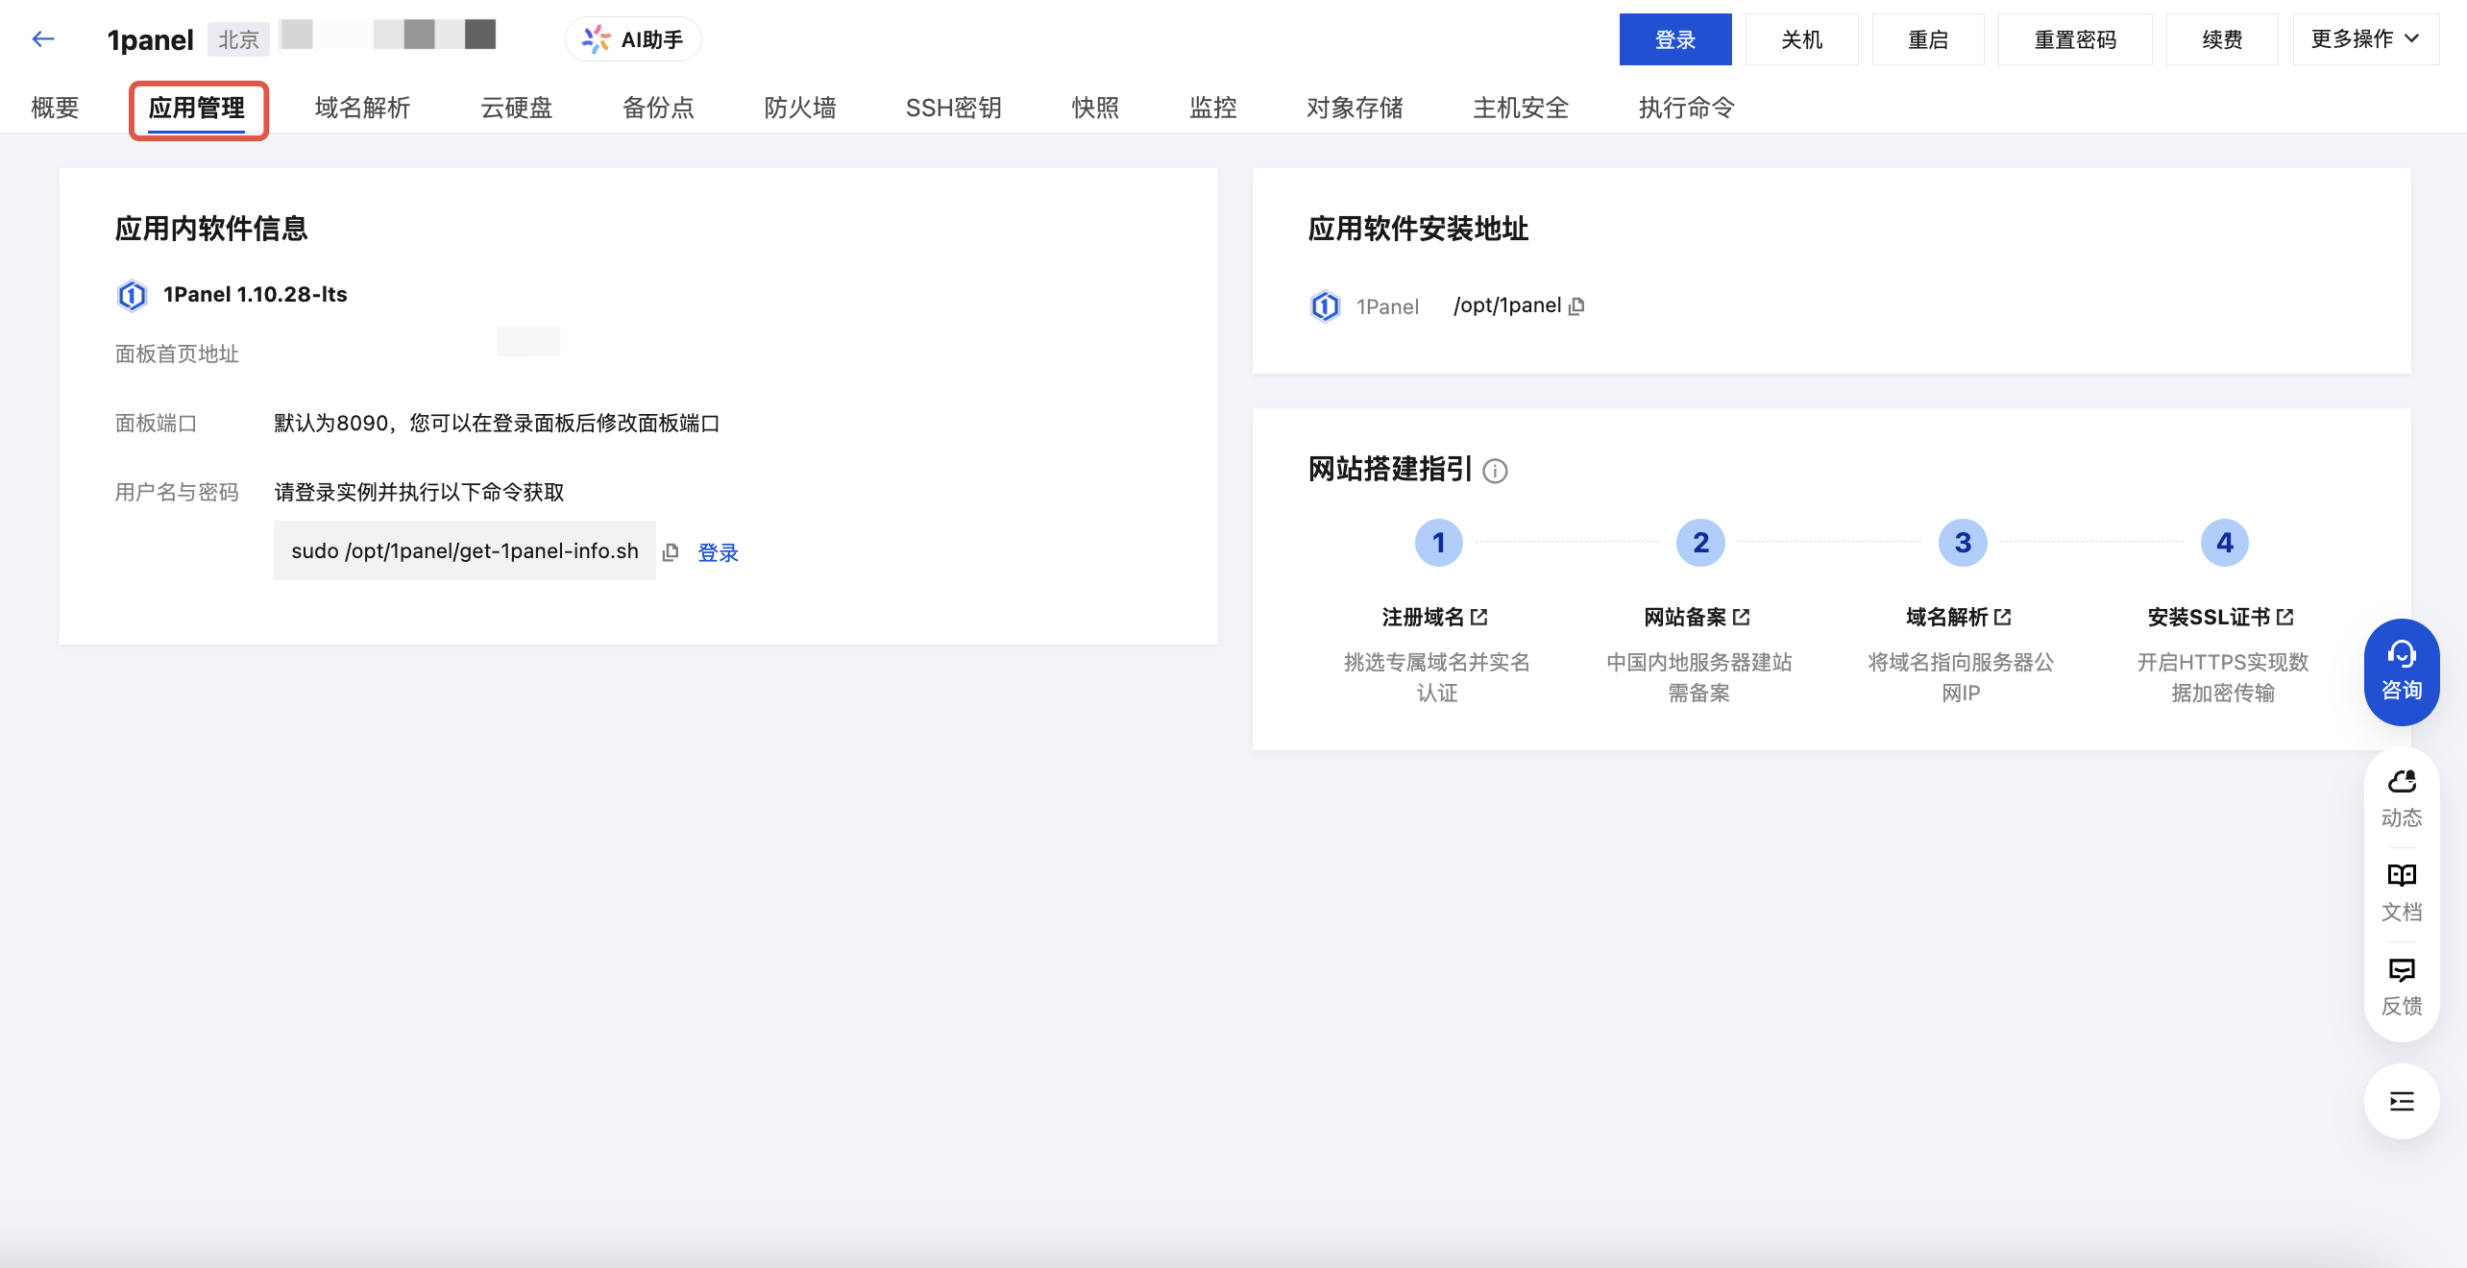Click step 2 circle in website guide
The height and width of the screenshot is (1268, 2467).
click(1700, 543)
